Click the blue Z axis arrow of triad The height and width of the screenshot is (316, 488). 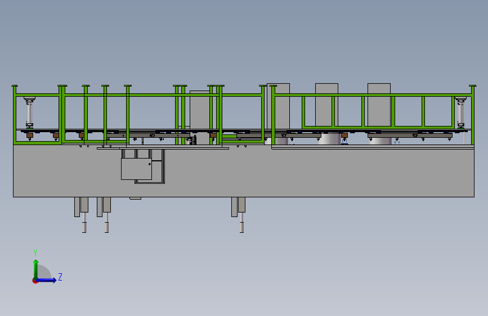tap(46, 280)
